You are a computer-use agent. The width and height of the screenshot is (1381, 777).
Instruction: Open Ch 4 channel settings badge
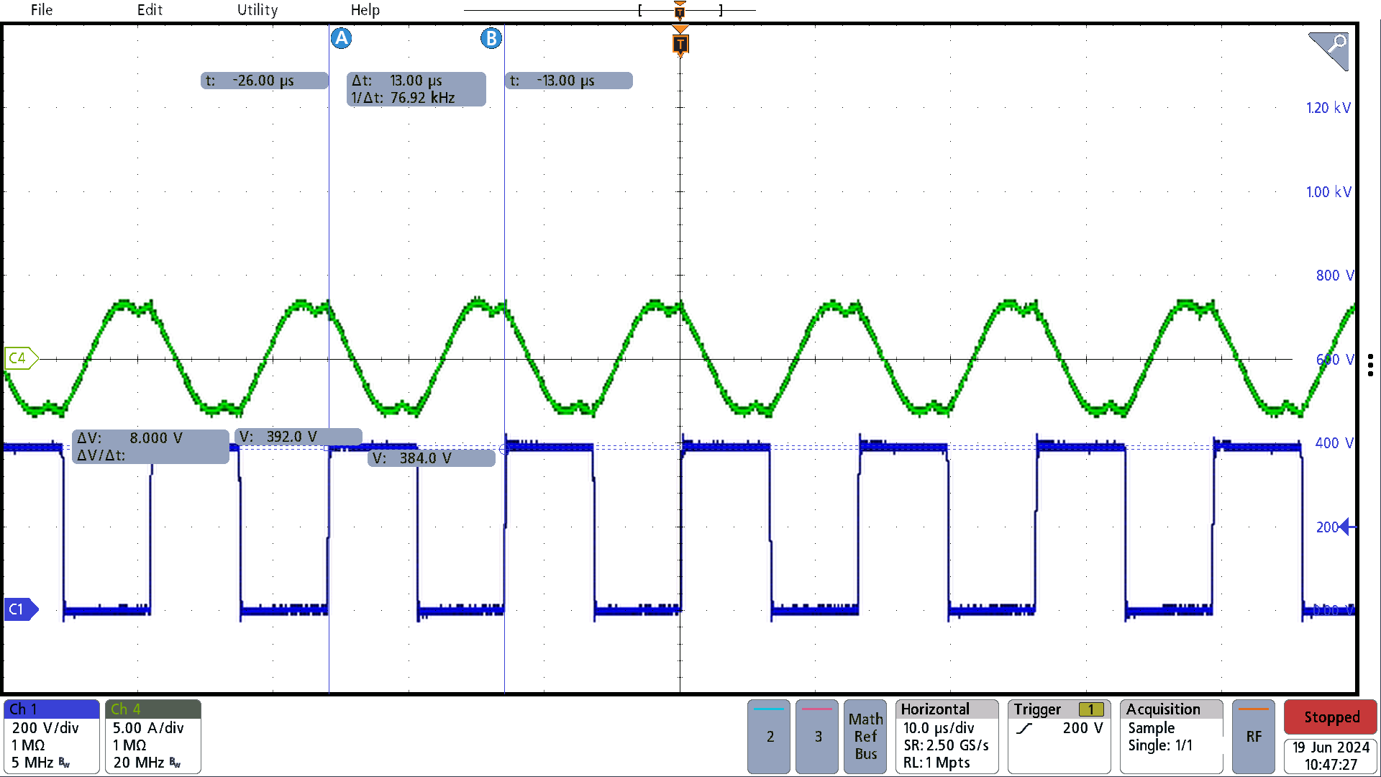pyautogui.click(x=152, y=737)
